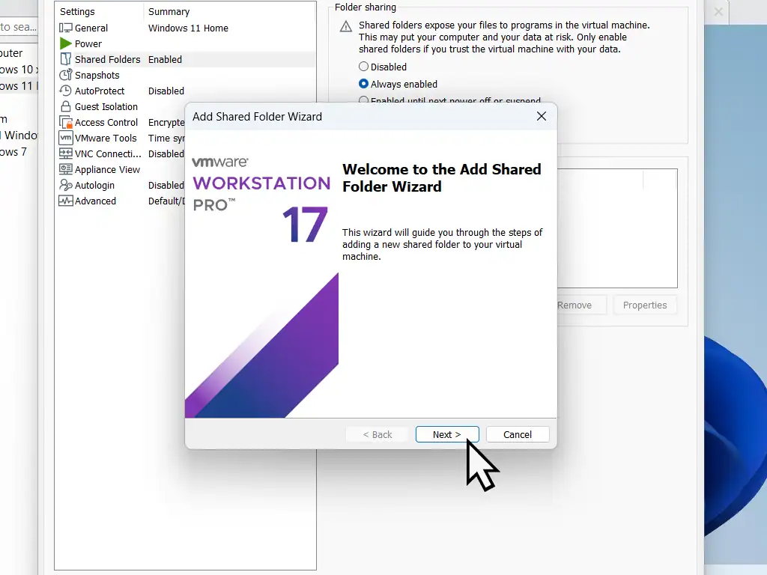Select VMware Tools settings entry
Image resolution: width=767 pixels, height=575 pixels.
click(x=121, y=138)
